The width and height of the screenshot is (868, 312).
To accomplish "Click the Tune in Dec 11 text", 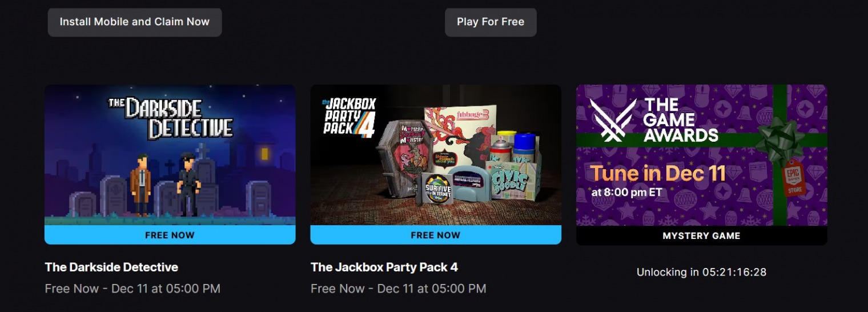I will pyautogui.click(x=658, y=173).
